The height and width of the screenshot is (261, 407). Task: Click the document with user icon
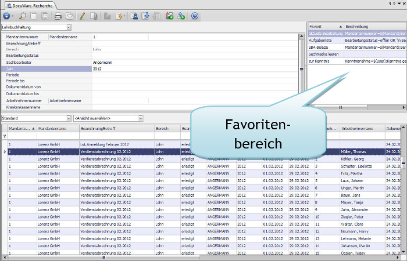134,16
